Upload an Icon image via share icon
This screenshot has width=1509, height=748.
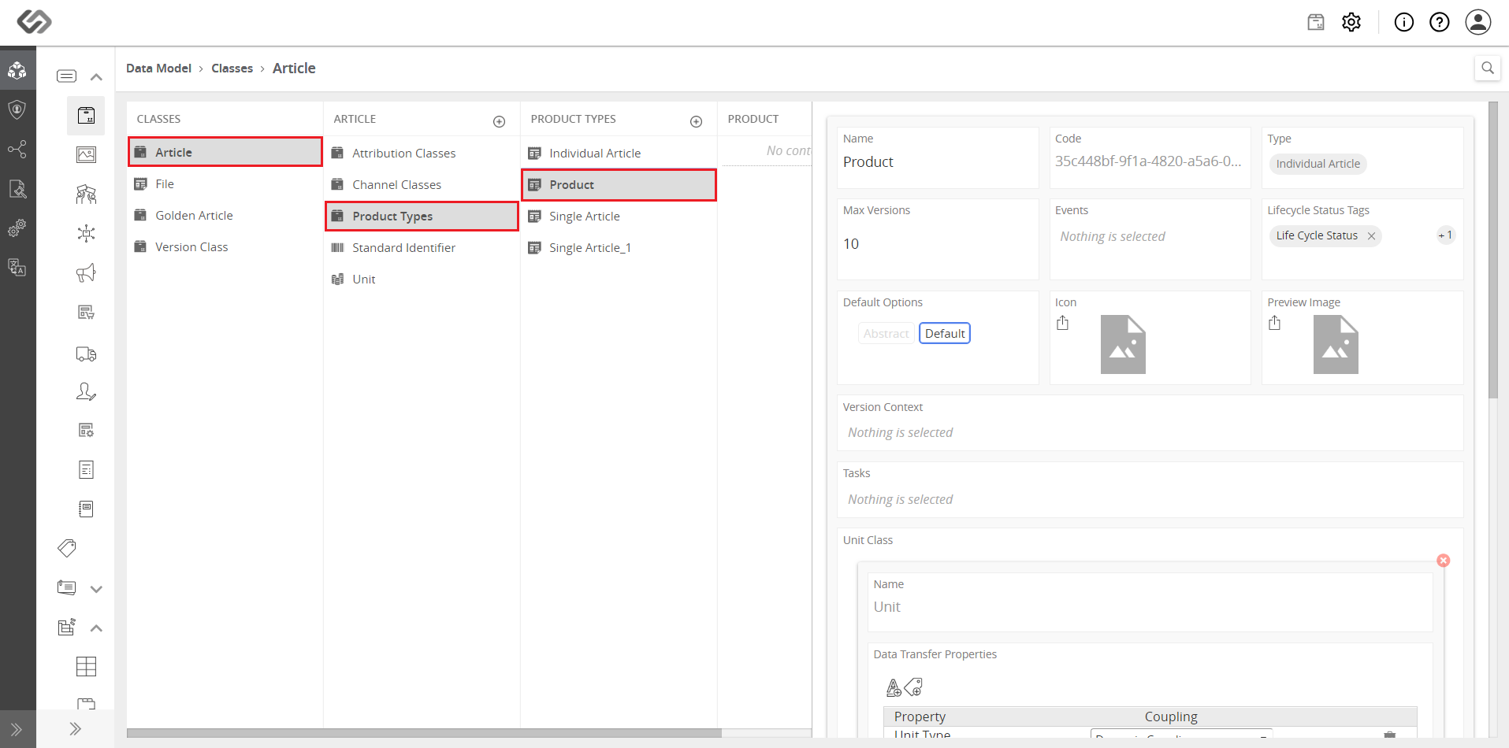[x=1063, y=323]
